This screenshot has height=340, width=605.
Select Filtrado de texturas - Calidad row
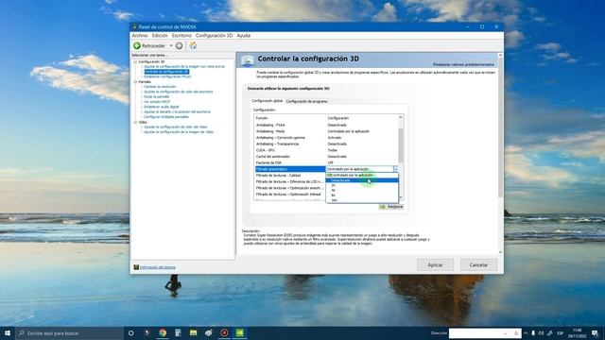[x=290, y=176]
